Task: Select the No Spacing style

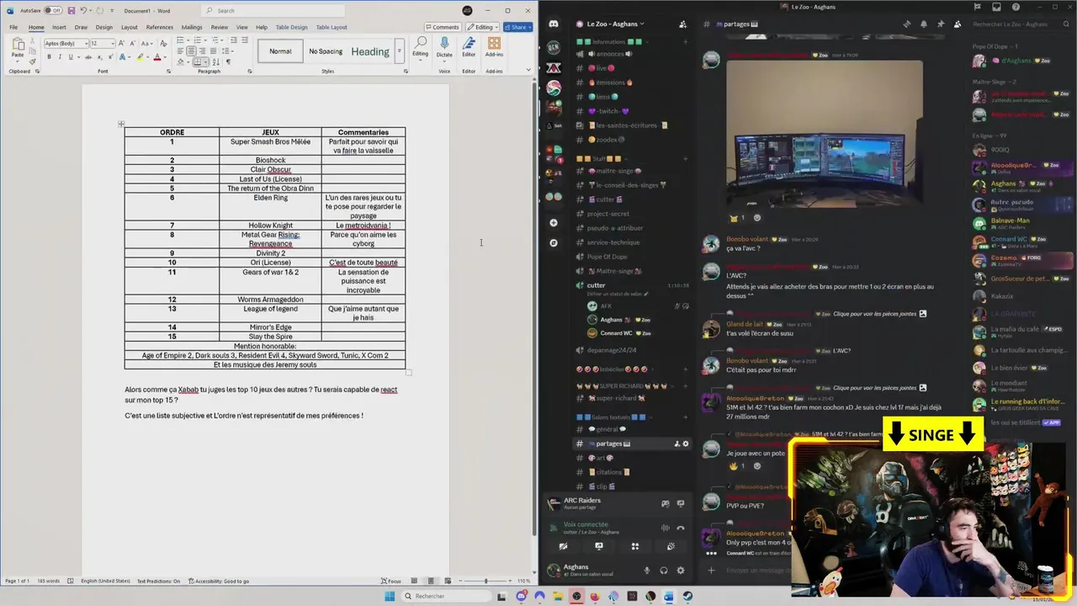Action: [326, 51]
